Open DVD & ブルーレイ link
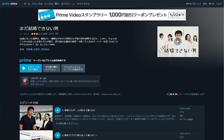224x140 pixels. (x=193, y=4)
